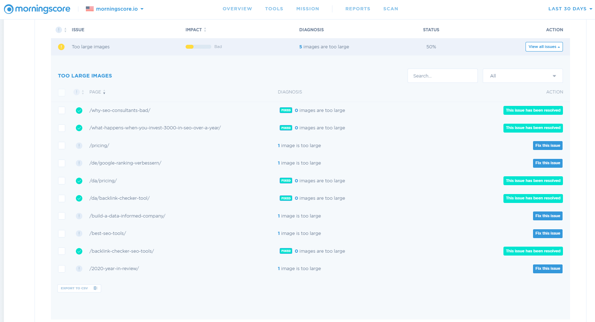
Task: Open the SCAN menu
Action: pyautogui.click(x=391, y=9)
